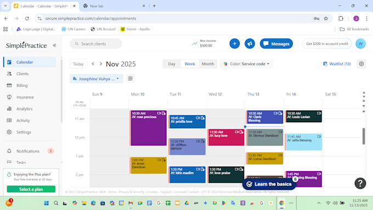
Task: Switch to the New Tab browser tab
Action: click(x=114, y=6)
